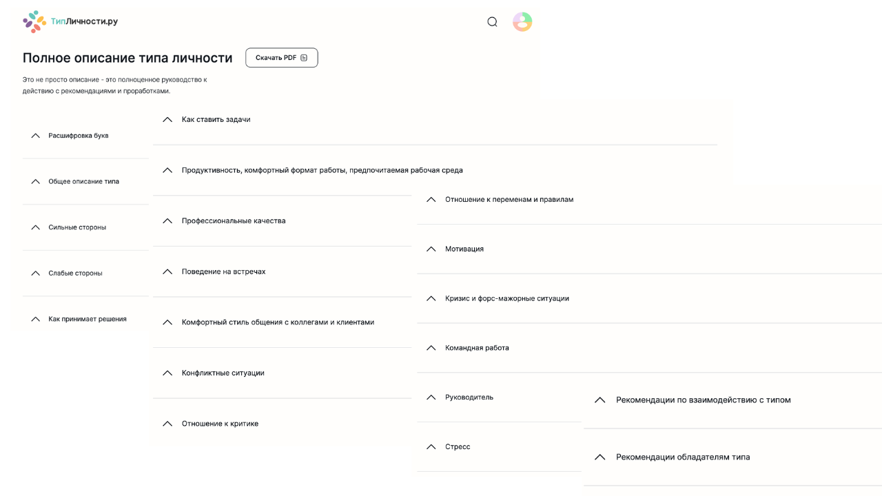The height and width of the screenshot is (496, 882).
Task: Click chevron icon beside Рекомендации обладателям типа
Action: point(599,457)
